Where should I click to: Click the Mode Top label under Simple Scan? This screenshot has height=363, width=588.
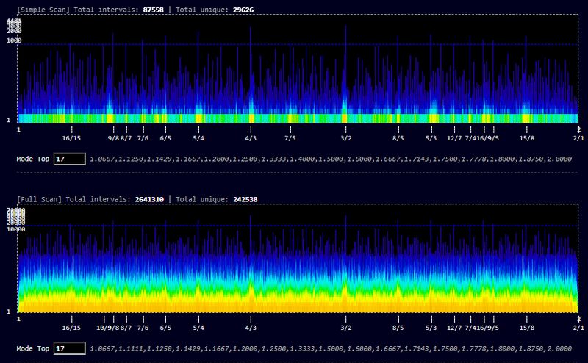click(33, 159)
